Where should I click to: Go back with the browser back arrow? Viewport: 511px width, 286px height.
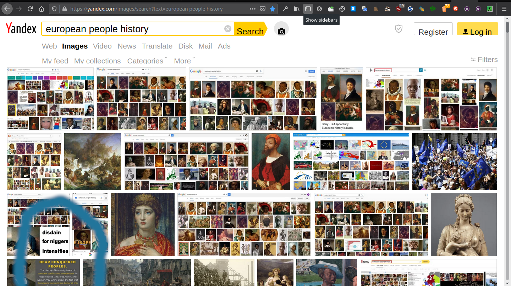7,9
